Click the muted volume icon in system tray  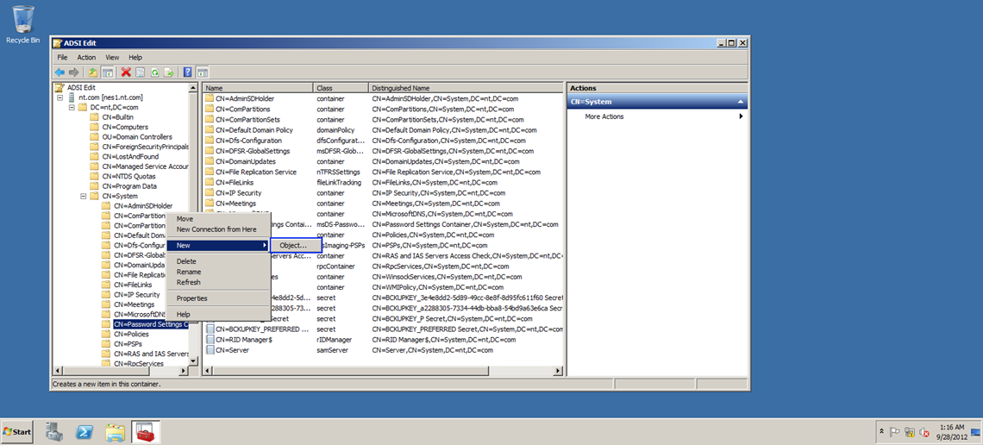[x=924, y=432]
